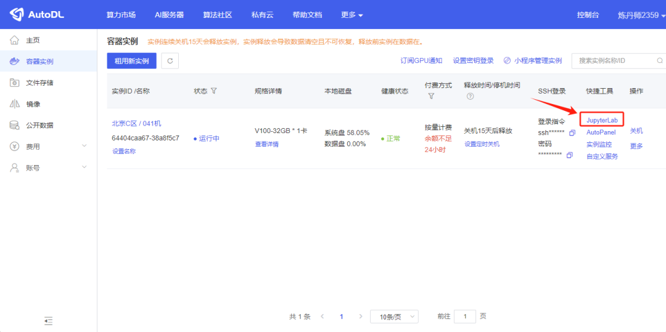Filter by 付费方式 funnel icon

pyautogui.click(x=431, y=96)
